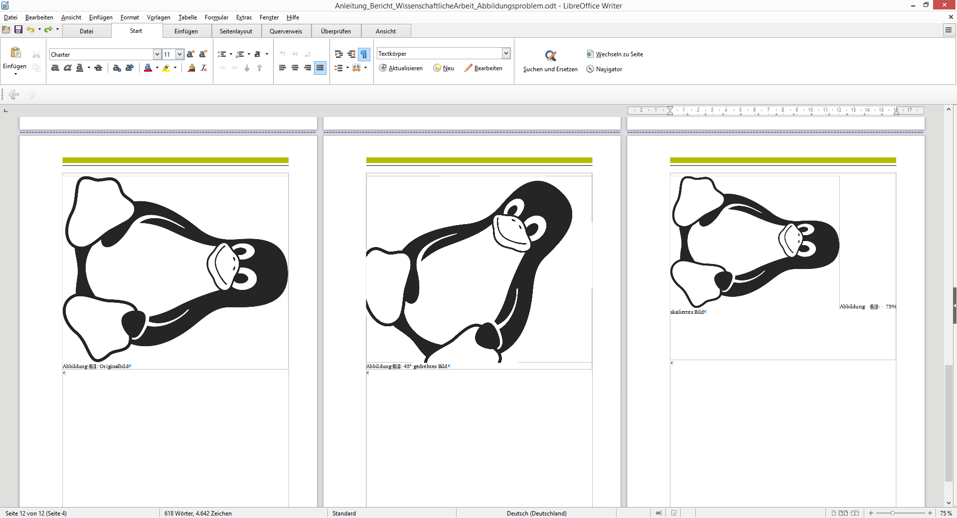Select justified alignment
Viewport: 957px width, 518px height.
[320, 68]
